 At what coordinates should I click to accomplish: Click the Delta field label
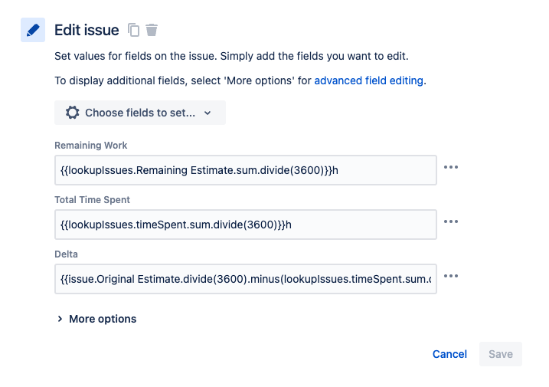coord(66,254)
